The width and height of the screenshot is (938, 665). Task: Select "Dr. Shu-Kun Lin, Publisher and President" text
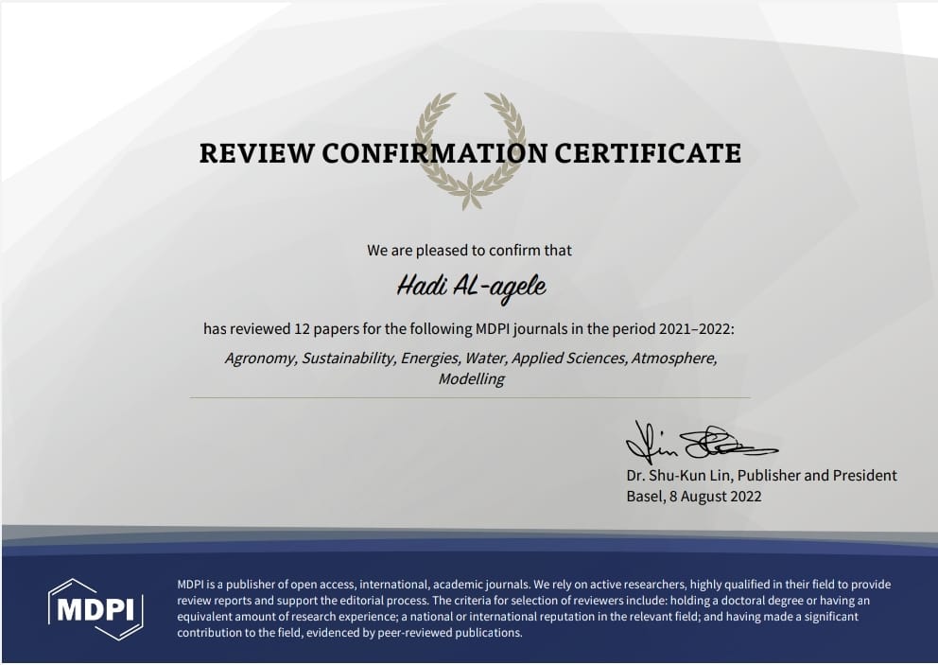pyautogui.click(x=761, y=475)
